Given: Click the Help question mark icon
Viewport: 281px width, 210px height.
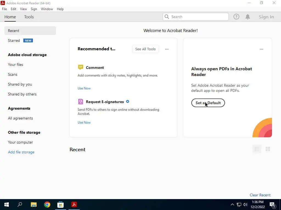Looking at the screenshot, I should (236, 17).
